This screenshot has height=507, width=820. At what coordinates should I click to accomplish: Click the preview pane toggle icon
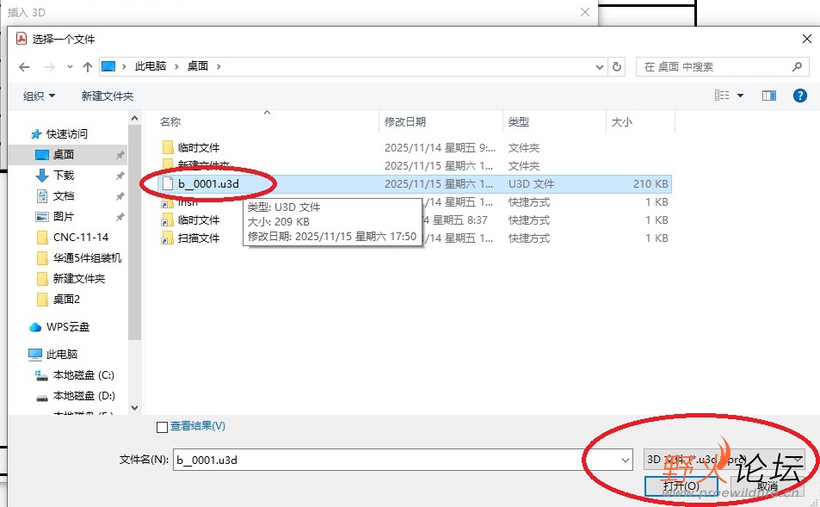coord(768,96)
